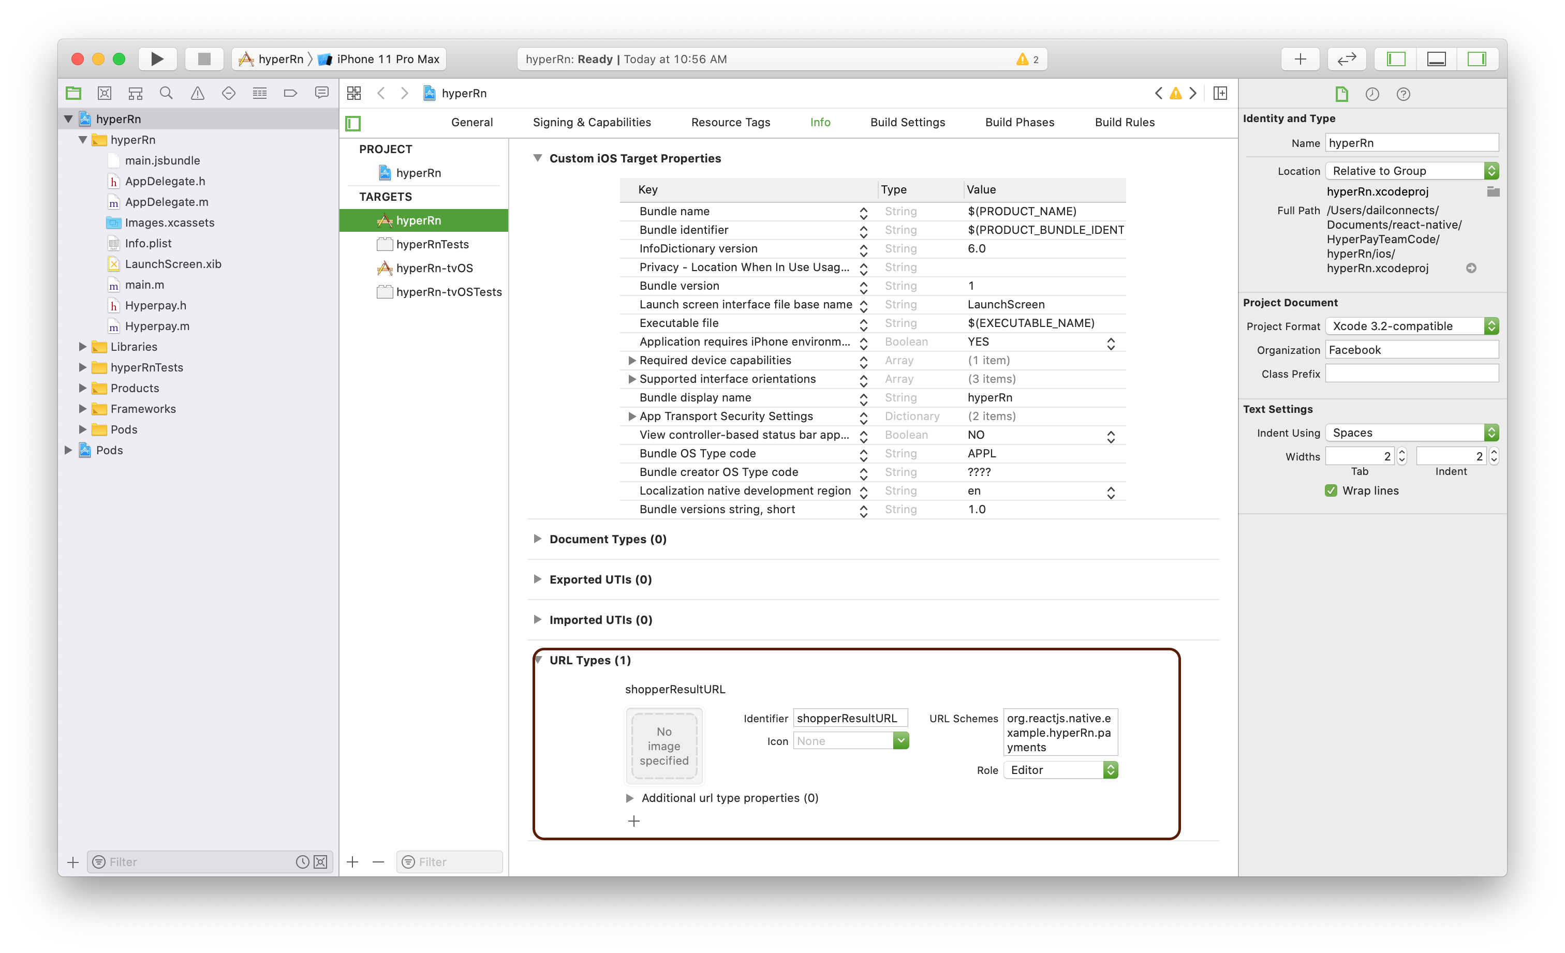Toggle Wrap lines checkbox
Screen dimensions: 1565x953
coord(1331,490)
